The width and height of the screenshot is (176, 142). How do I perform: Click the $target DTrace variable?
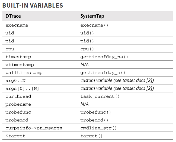tap(15, 136)
